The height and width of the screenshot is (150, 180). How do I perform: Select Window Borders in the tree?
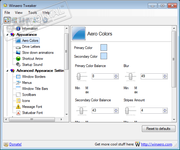[x=34, y=77]
